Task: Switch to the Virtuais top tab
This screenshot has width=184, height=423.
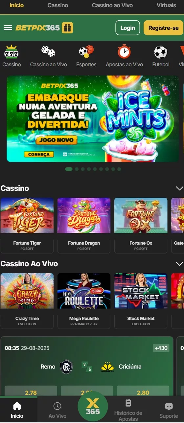Action: pos(166,5)
